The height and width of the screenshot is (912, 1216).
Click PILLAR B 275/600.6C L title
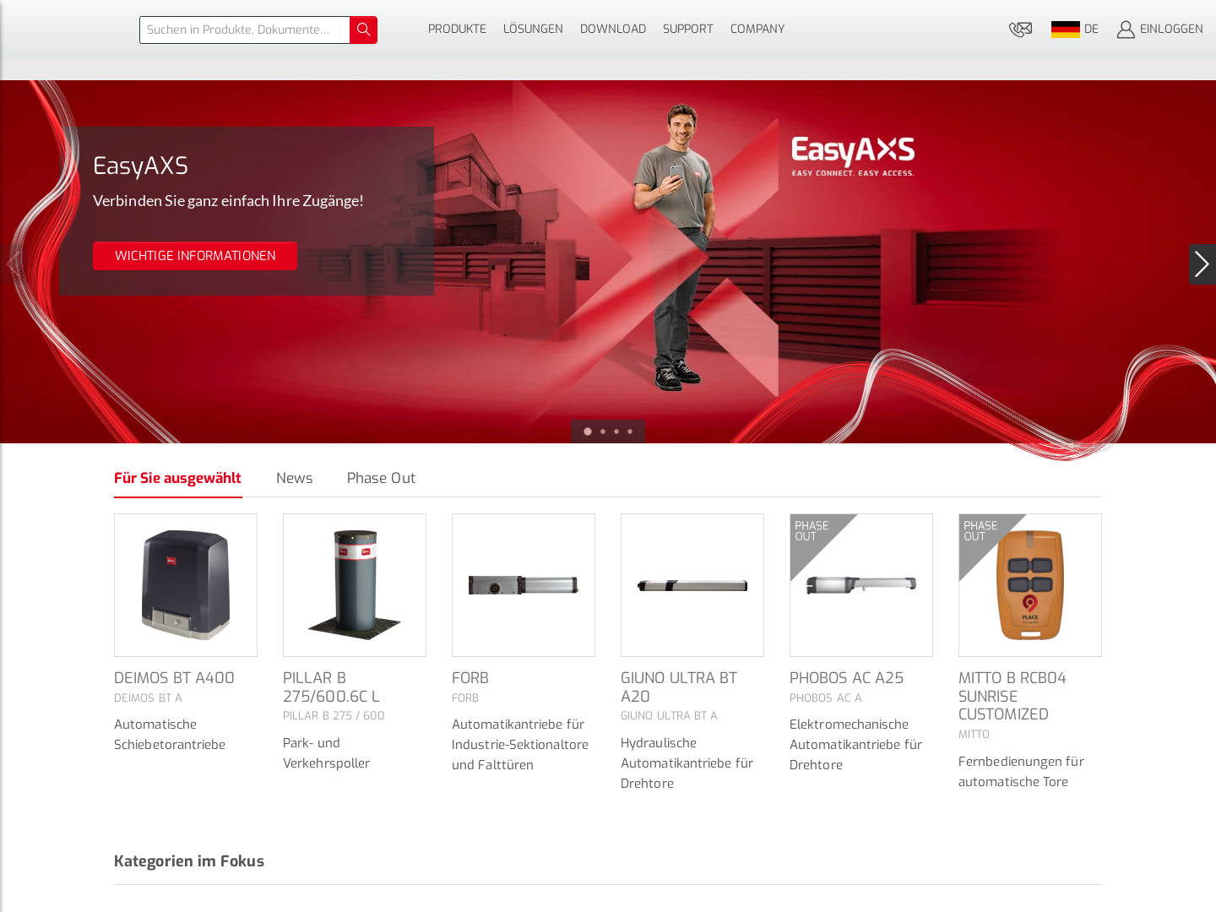(331, 687)
